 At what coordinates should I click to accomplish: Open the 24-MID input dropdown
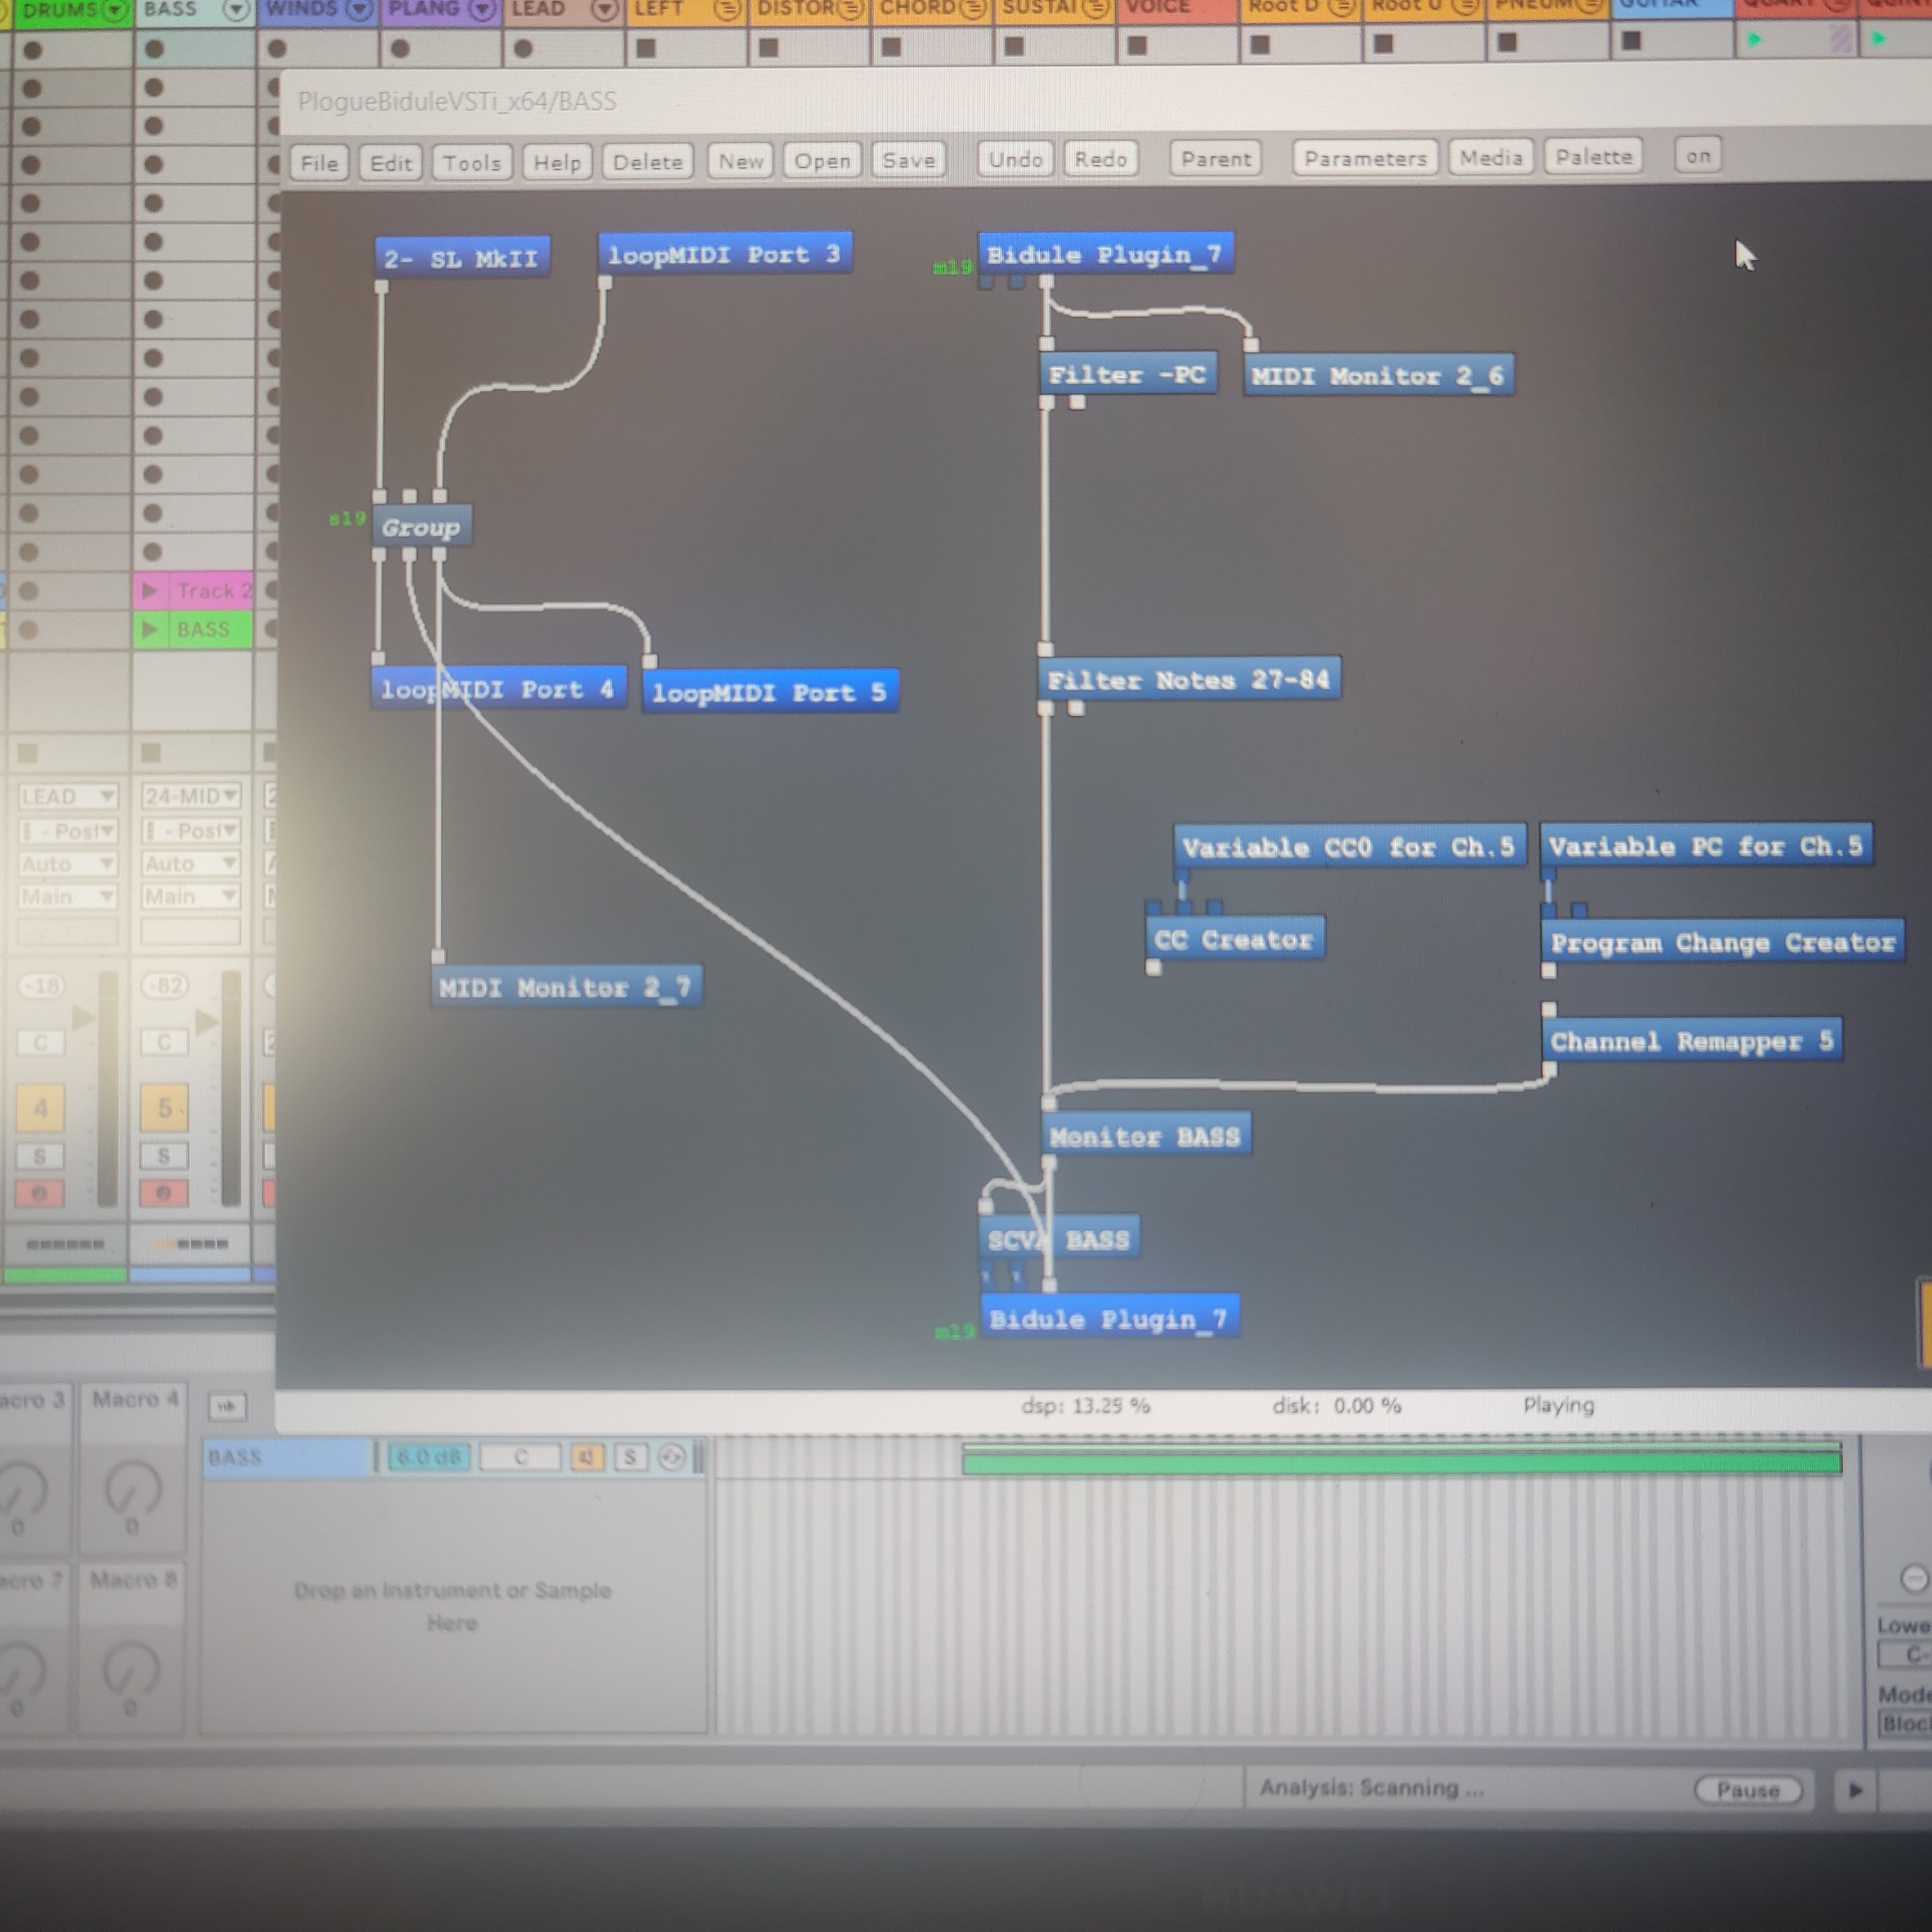pos(190,796)
